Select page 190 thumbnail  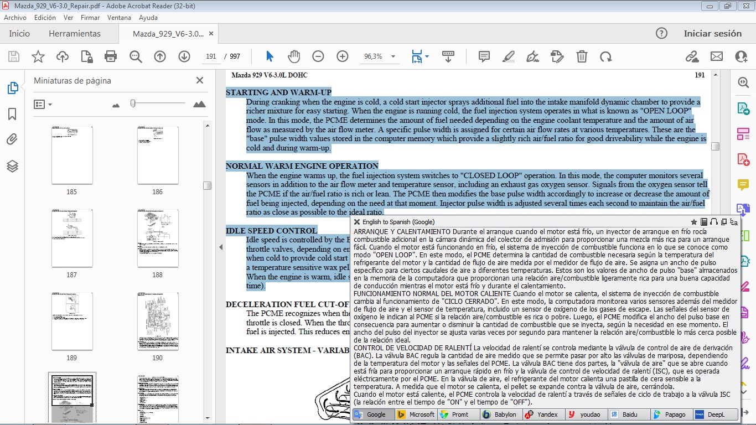point(158,322)
